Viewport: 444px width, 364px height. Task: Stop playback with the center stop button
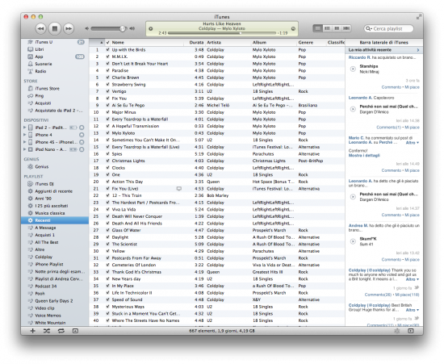[x=55, y=28]
